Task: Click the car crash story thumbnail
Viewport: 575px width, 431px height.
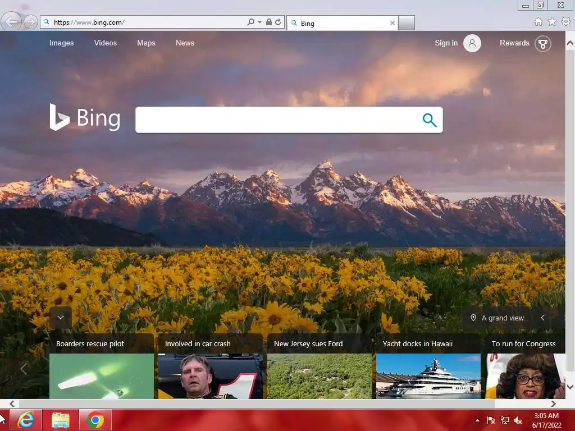Action: click(x=211, y=376)
